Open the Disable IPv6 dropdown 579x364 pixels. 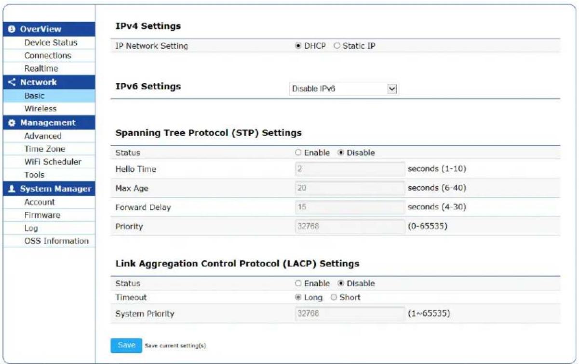click(343, 89)
